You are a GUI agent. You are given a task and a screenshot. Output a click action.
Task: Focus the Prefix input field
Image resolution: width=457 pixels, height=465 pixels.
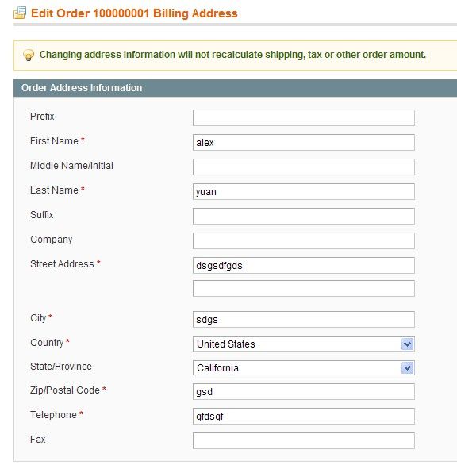(x=304, y=117)
